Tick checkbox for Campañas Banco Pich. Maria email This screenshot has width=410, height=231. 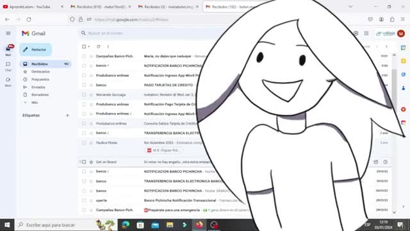84,56
